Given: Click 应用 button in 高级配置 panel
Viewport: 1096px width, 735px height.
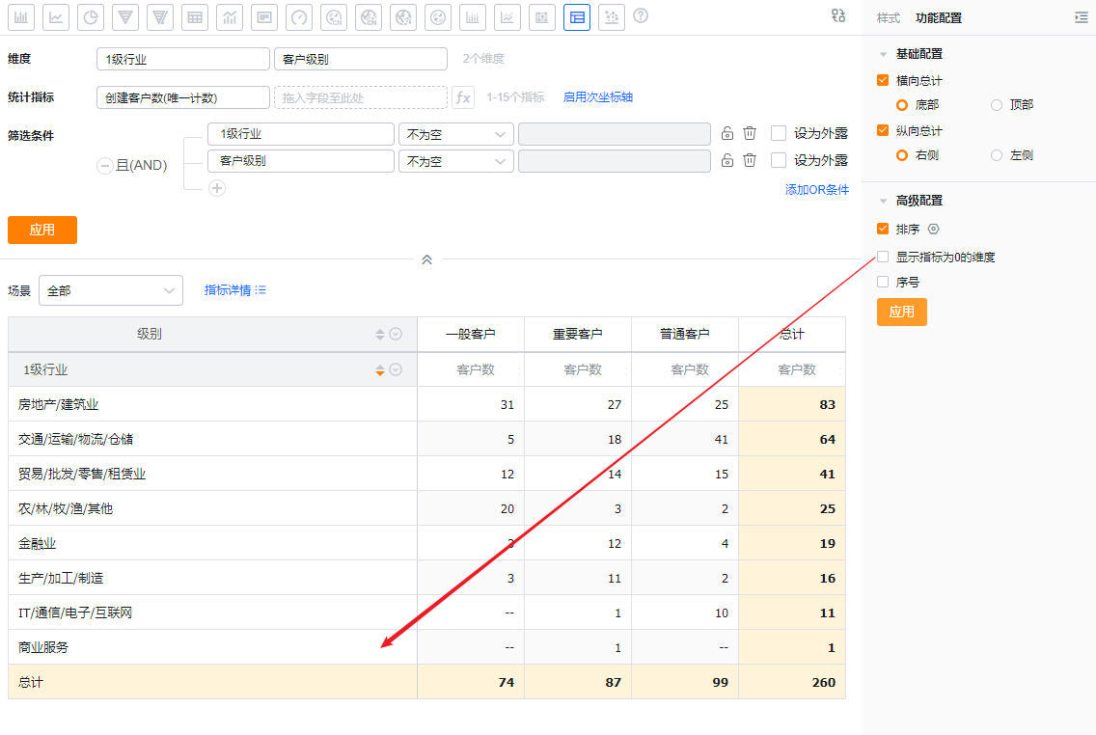Looking at the screenshot, I should click(x=902, y=313).
